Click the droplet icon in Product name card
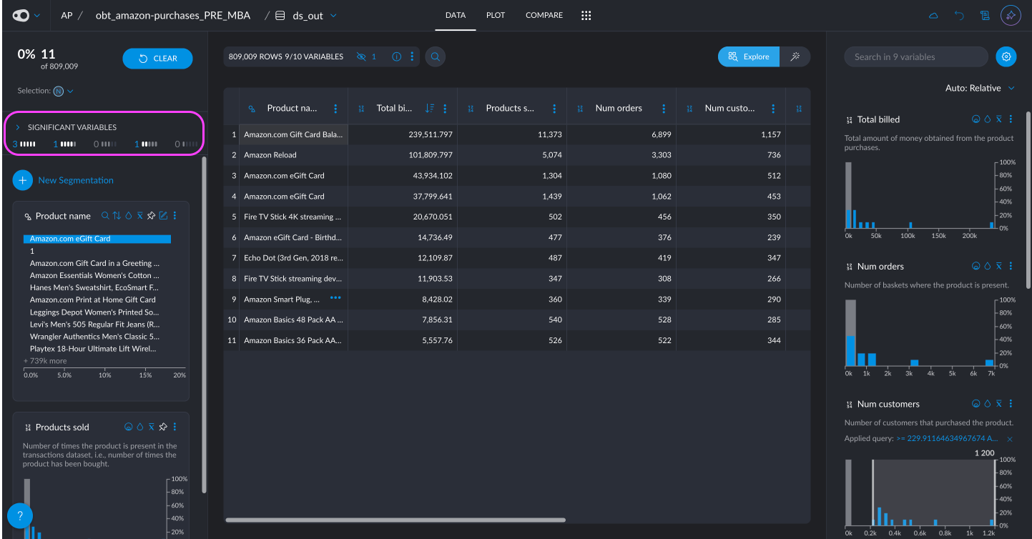 [129, 215]
